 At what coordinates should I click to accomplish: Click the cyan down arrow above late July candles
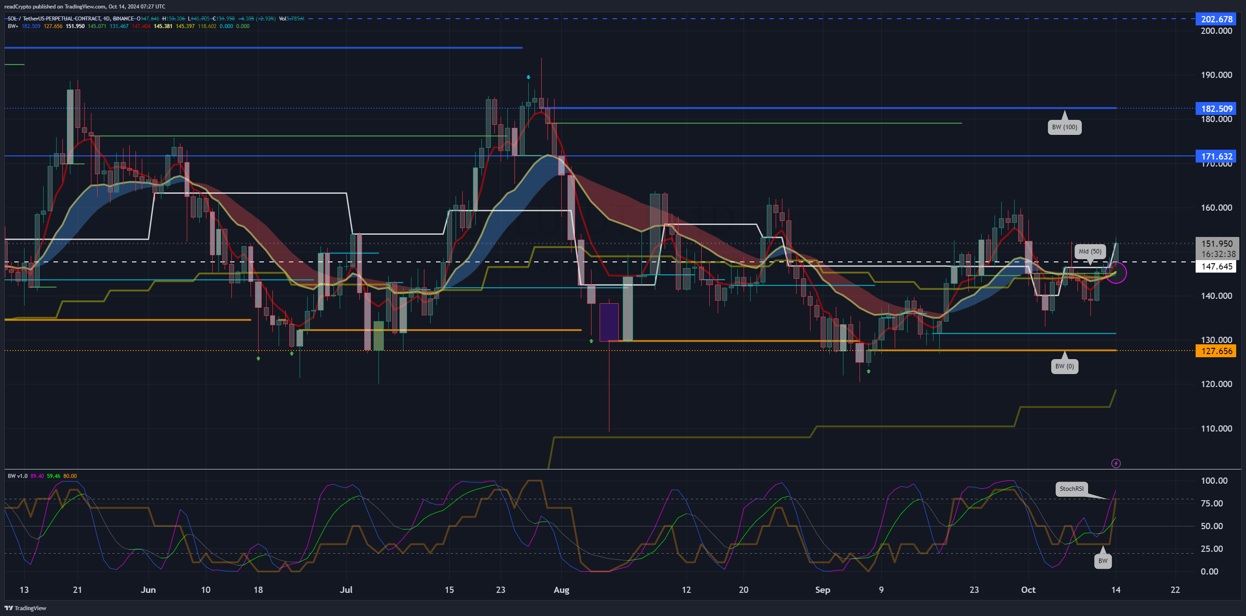point(529,77)
